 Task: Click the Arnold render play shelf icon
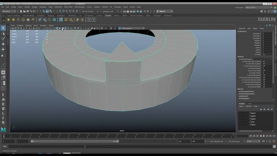click(94, 20)
